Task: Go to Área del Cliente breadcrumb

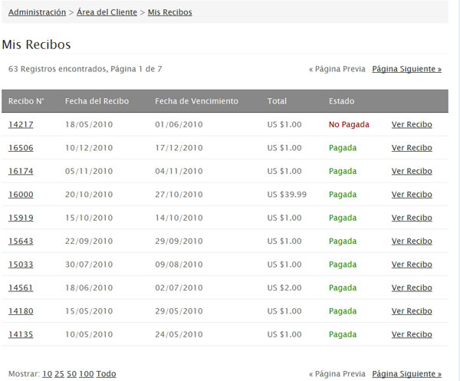Action: point(107,12)
